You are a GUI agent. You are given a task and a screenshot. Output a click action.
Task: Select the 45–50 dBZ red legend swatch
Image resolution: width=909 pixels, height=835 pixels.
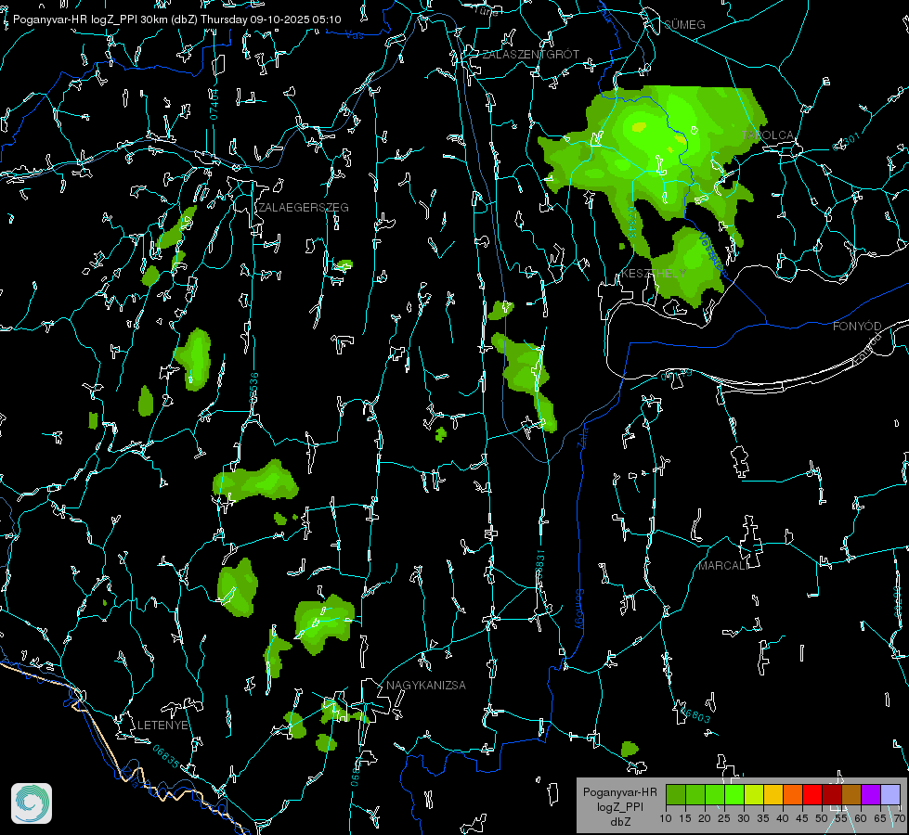[x=812, y=794]
